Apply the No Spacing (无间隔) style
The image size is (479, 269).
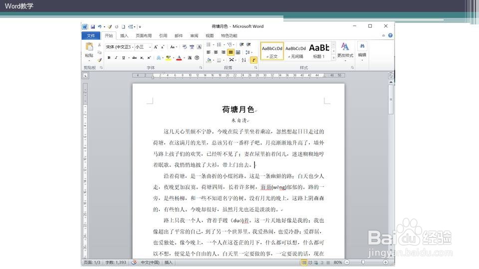point(296,51)
